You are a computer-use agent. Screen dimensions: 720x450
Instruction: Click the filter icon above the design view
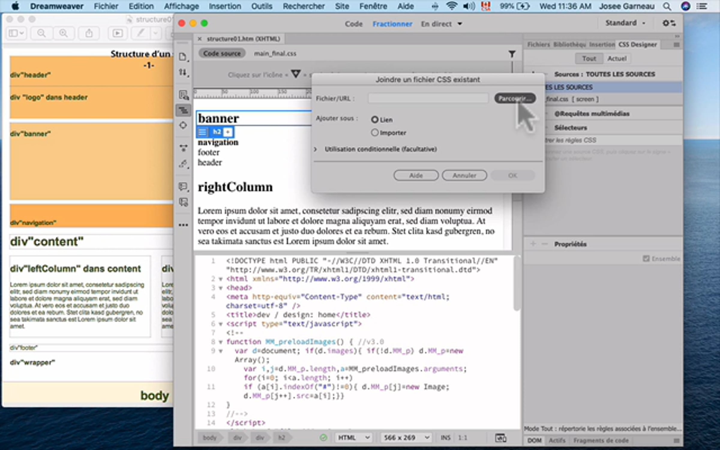[x=512, y=54]
